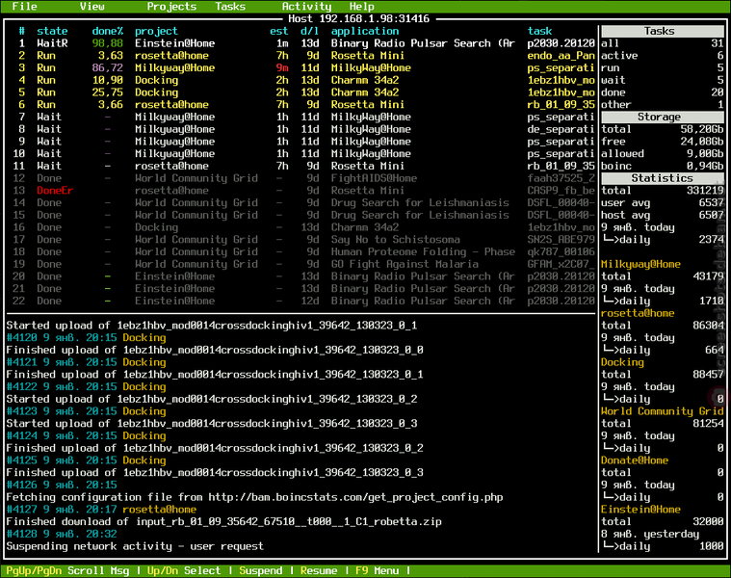The image size is (731, 578).
Task: Select task row 8 with de_separati task
Action: tap(300, 129)
